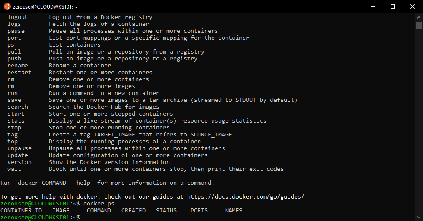Click the scrollbar up arrow
This screenshot has width=423, height=221.
[419, 17]
